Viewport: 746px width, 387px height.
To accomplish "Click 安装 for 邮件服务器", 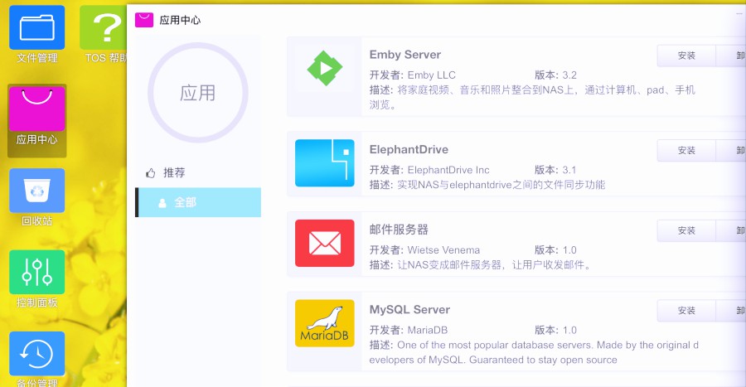I will point(686,230).
